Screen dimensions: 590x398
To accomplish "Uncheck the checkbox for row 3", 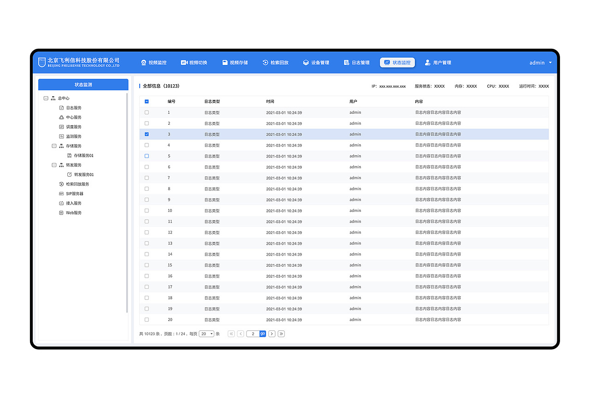I will click(147, 134).
